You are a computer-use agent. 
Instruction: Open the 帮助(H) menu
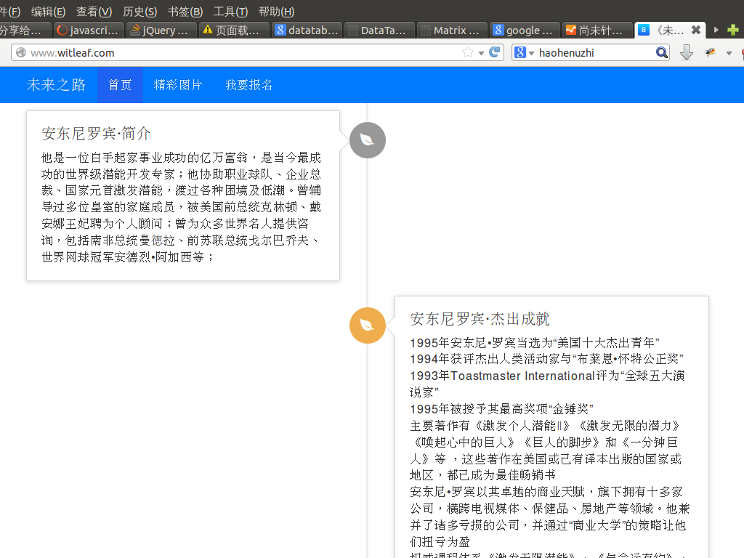pos(277,12)
